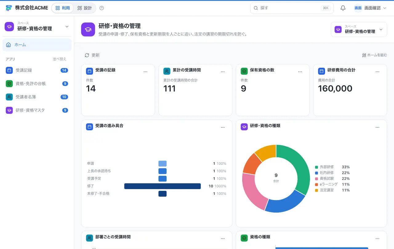Click the 修了 bar in the funnel chart
Viewport: 394px width, 249px height.
[x=163, y=186]
